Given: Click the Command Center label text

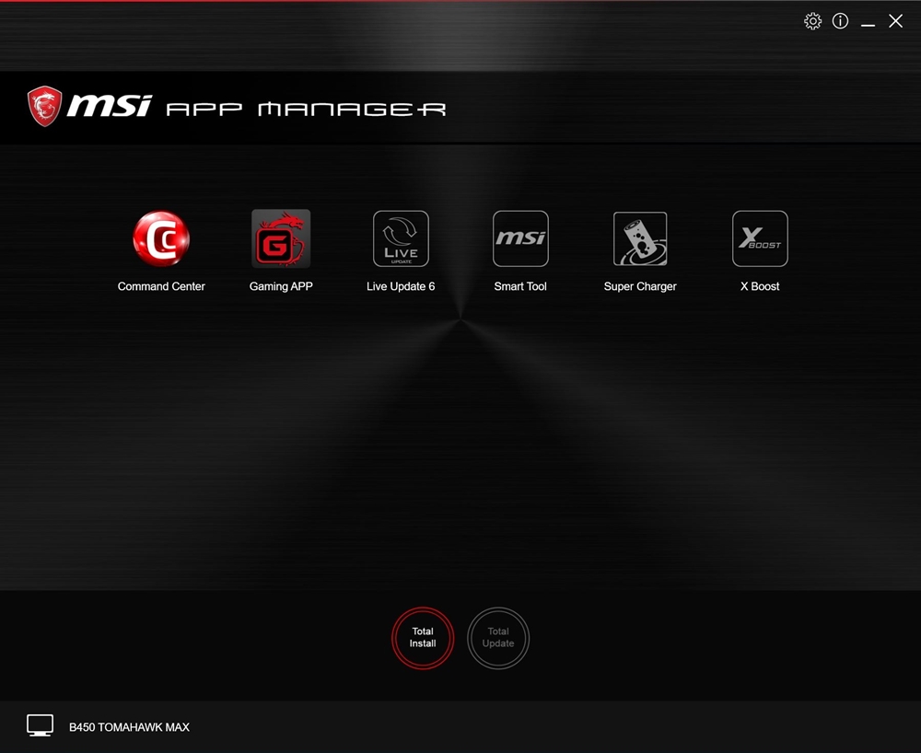Looking at the screenshot, I should click(x=161, y=286).
